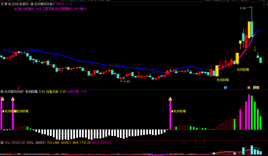Click the MA5: 778120 readout
Screen dimensions: 268x156
click(81, 143)
